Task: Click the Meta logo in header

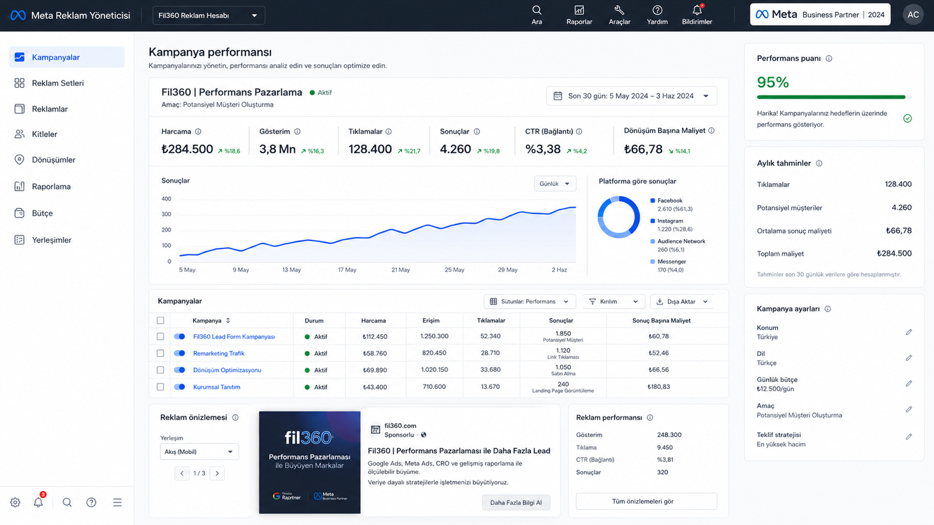Action: coord(18,15)
